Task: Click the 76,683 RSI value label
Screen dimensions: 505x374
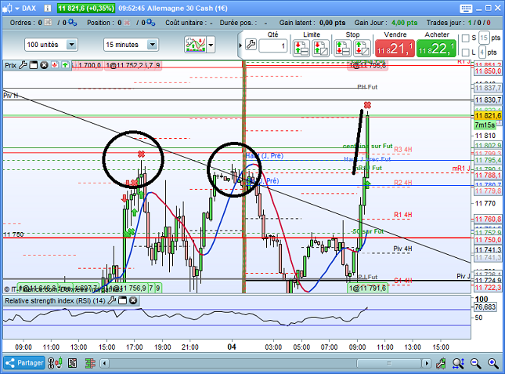Action: click(x=485, y=307)
